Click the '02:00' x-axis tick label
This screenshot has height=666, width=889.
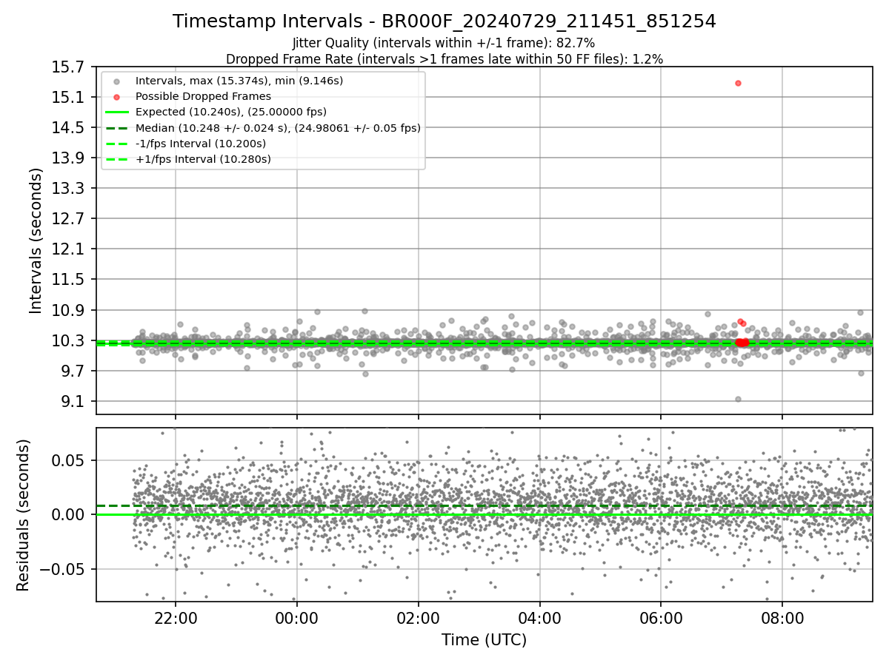point(419,617)
